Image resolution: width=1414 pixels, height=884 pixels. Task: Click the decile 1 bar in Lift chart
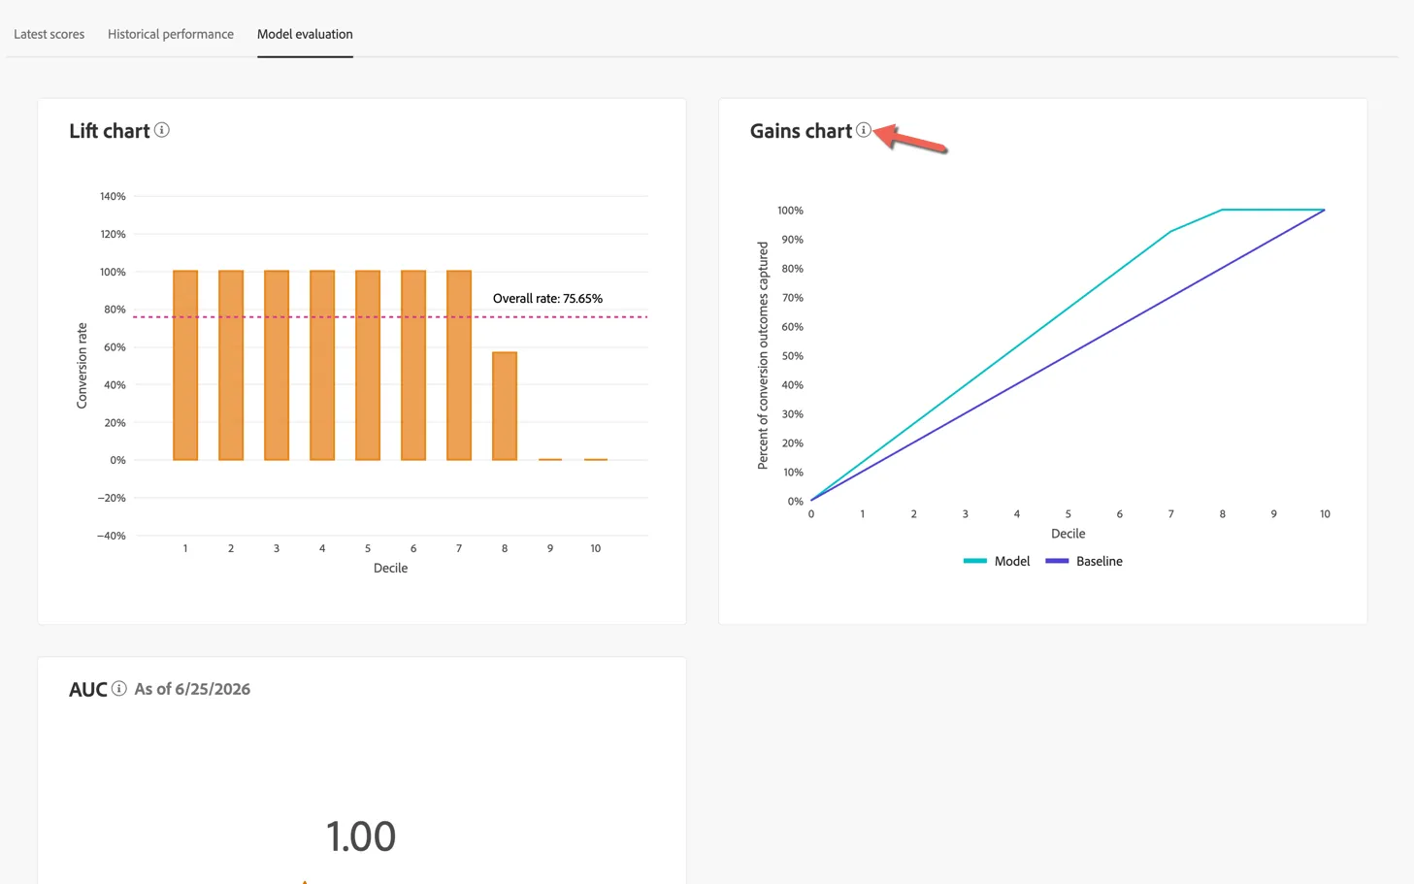pos(185,365)
